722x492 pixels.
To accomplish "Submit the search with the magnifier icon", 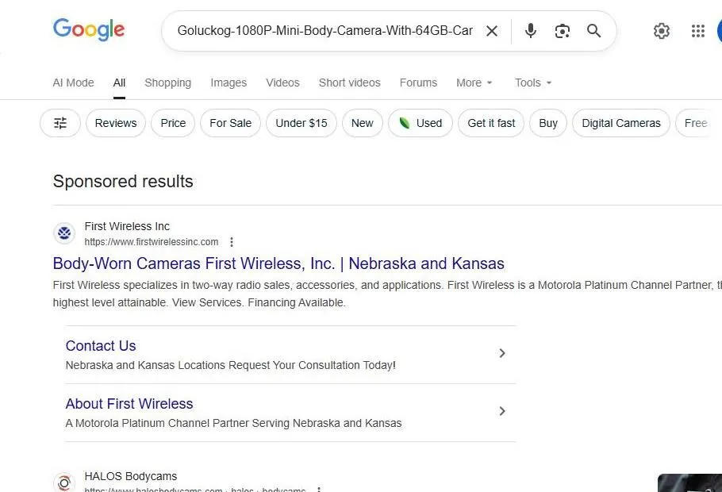I will (x=593, y=30).
